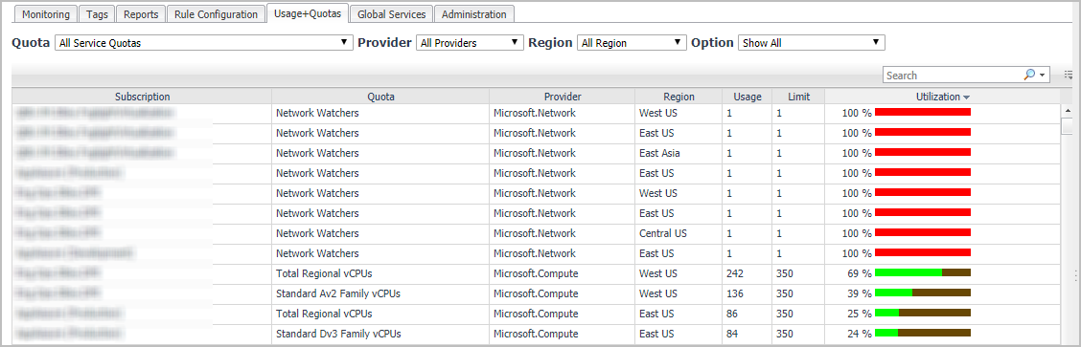Go to the Global Services tab
The width and height of the screenshot is (1081, 347).
(391, 13)
